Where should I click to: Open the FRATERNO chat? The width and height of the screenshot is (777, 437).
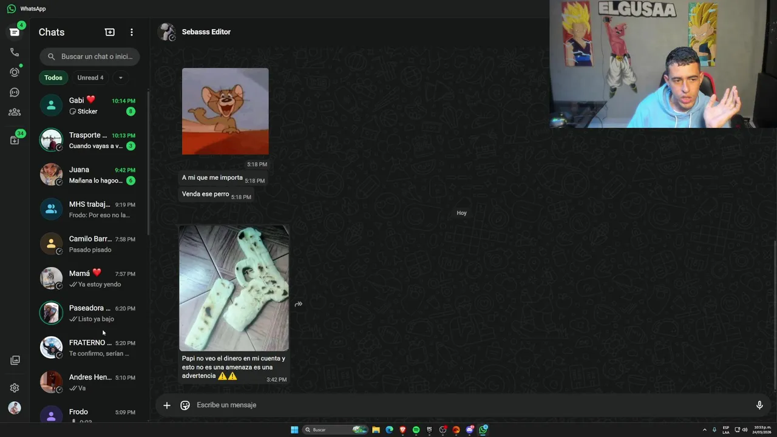tap(89, 348)
